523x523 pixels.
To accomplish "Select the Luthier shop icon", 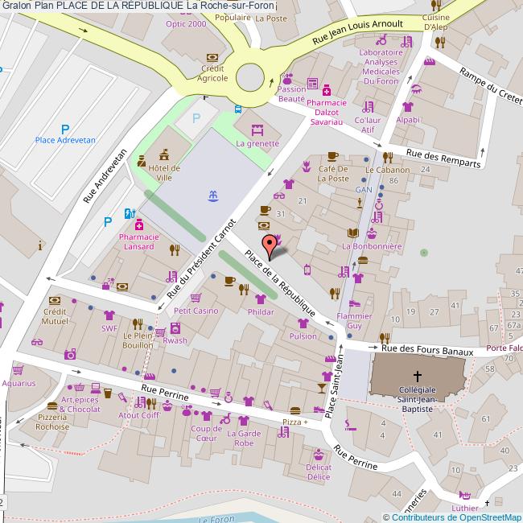I will tap(464, 496).
